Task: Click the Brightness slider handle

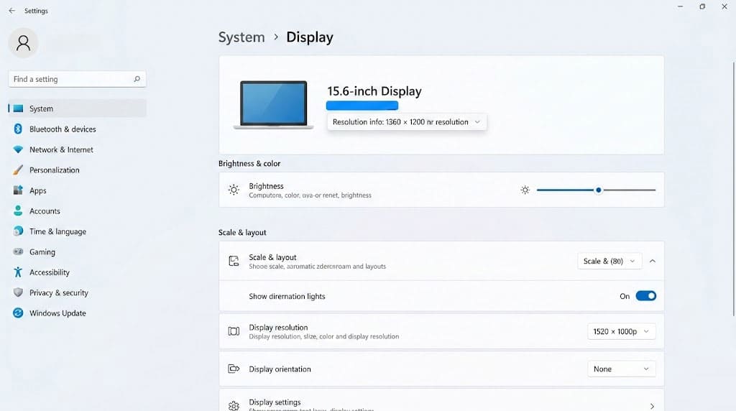Action: coord(598,190)
